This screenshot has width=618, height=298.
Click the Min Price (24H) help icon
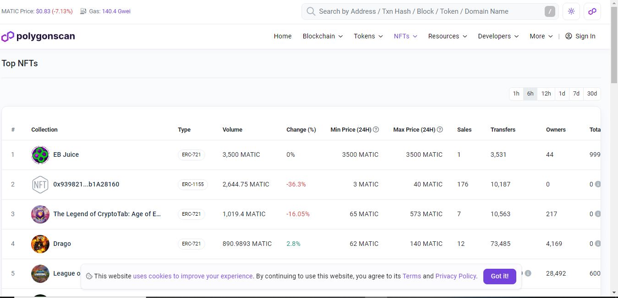pyautogui.click(x=376, y=130)
